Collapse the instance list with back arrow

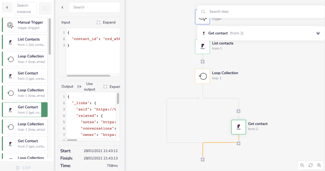pos(7,6)
